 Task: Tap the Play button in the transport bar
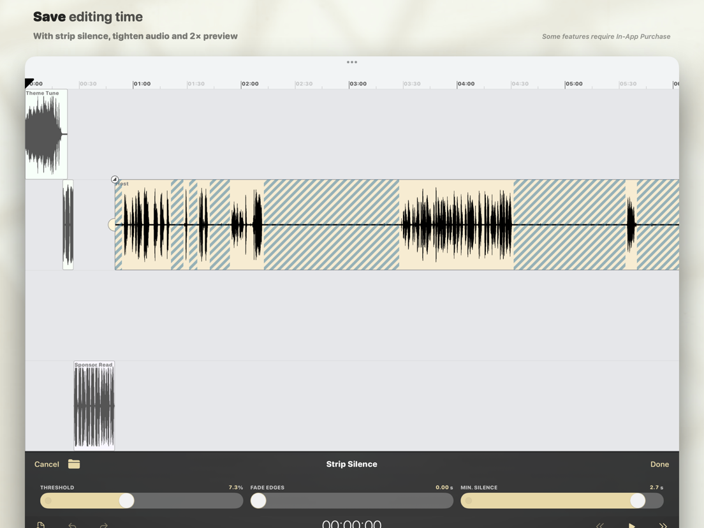tap(631, 524)
